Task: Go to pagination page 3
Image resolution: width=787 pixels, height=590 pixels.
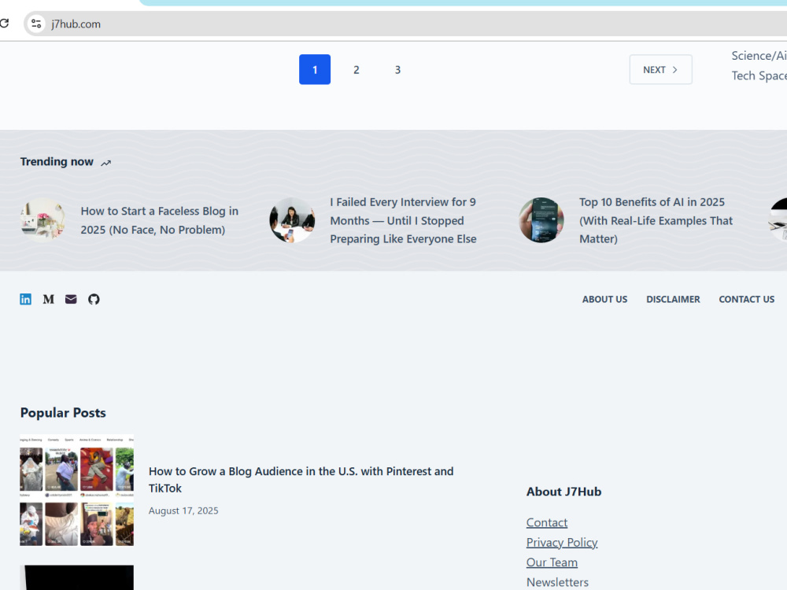Action: (x=397, y=70)
